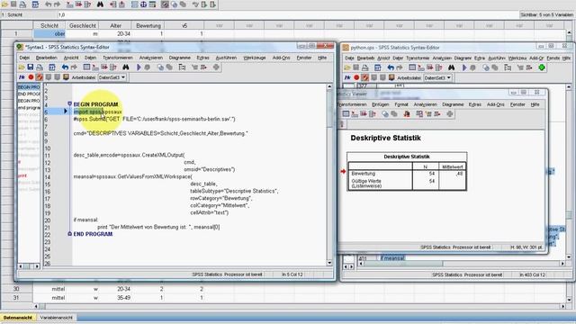This screenshot has width=576, height=324.
Task: Click Deskriptive Statistik heading in Viewer
Action: click(385, 138)
